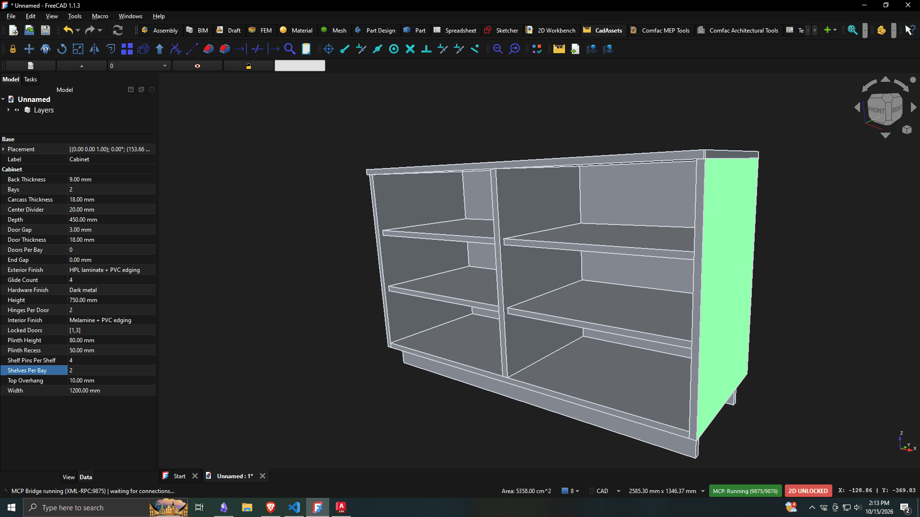Toggle the eye visibility button in layer toolbar

click(197, 66)
